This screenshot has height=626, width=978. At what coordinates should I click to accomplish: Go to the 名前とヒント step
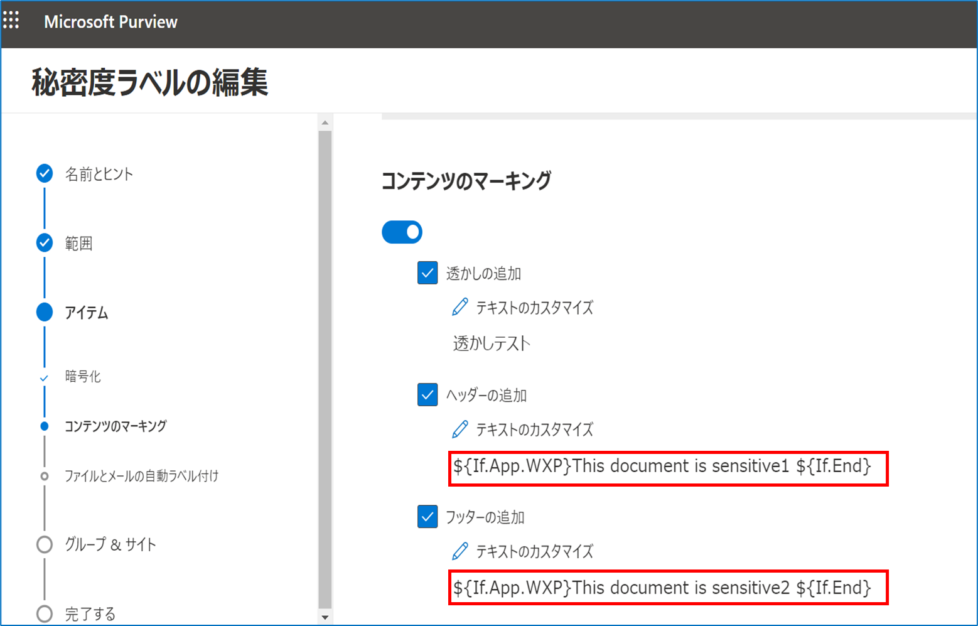99,174
